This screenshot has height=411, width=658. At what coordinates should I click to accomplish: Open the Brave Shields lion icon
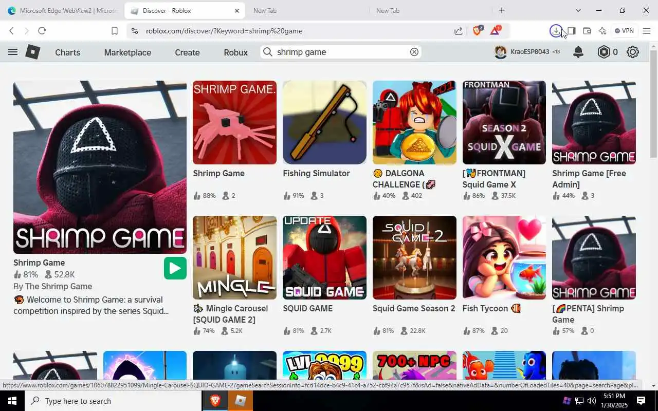point(477,31)
